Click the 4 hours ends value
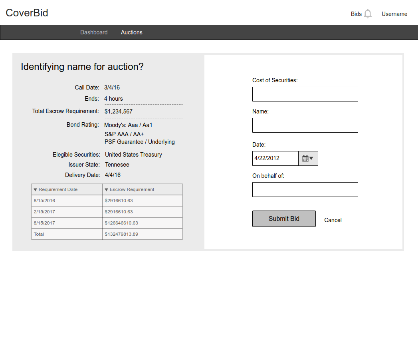This screenshot has height=340, width=418. [x=113, y=99]
